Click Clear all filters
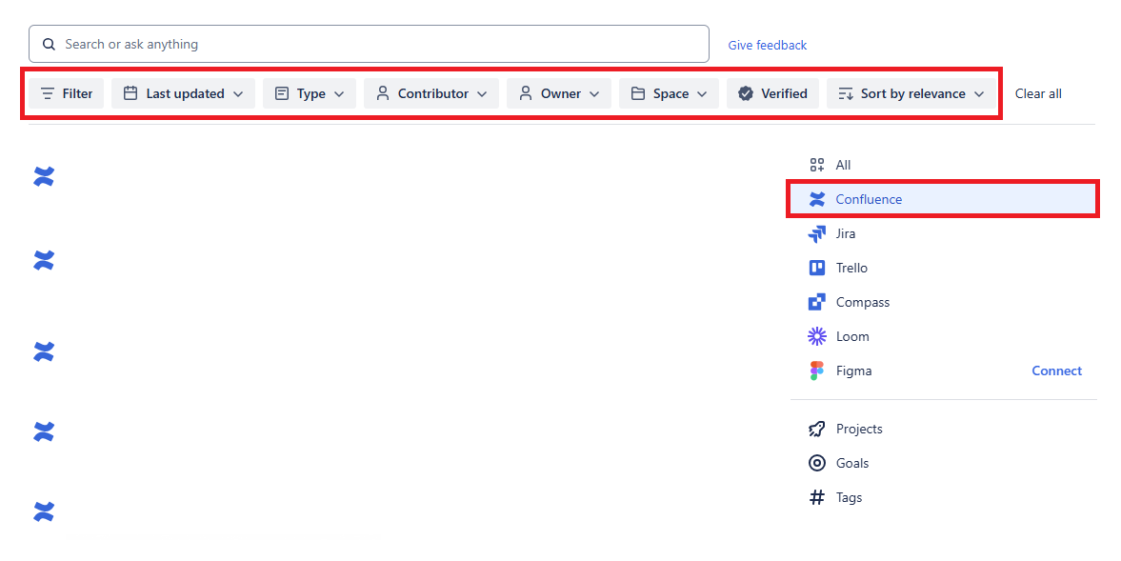This screenshot has height=561, width=1121. 1038,93
